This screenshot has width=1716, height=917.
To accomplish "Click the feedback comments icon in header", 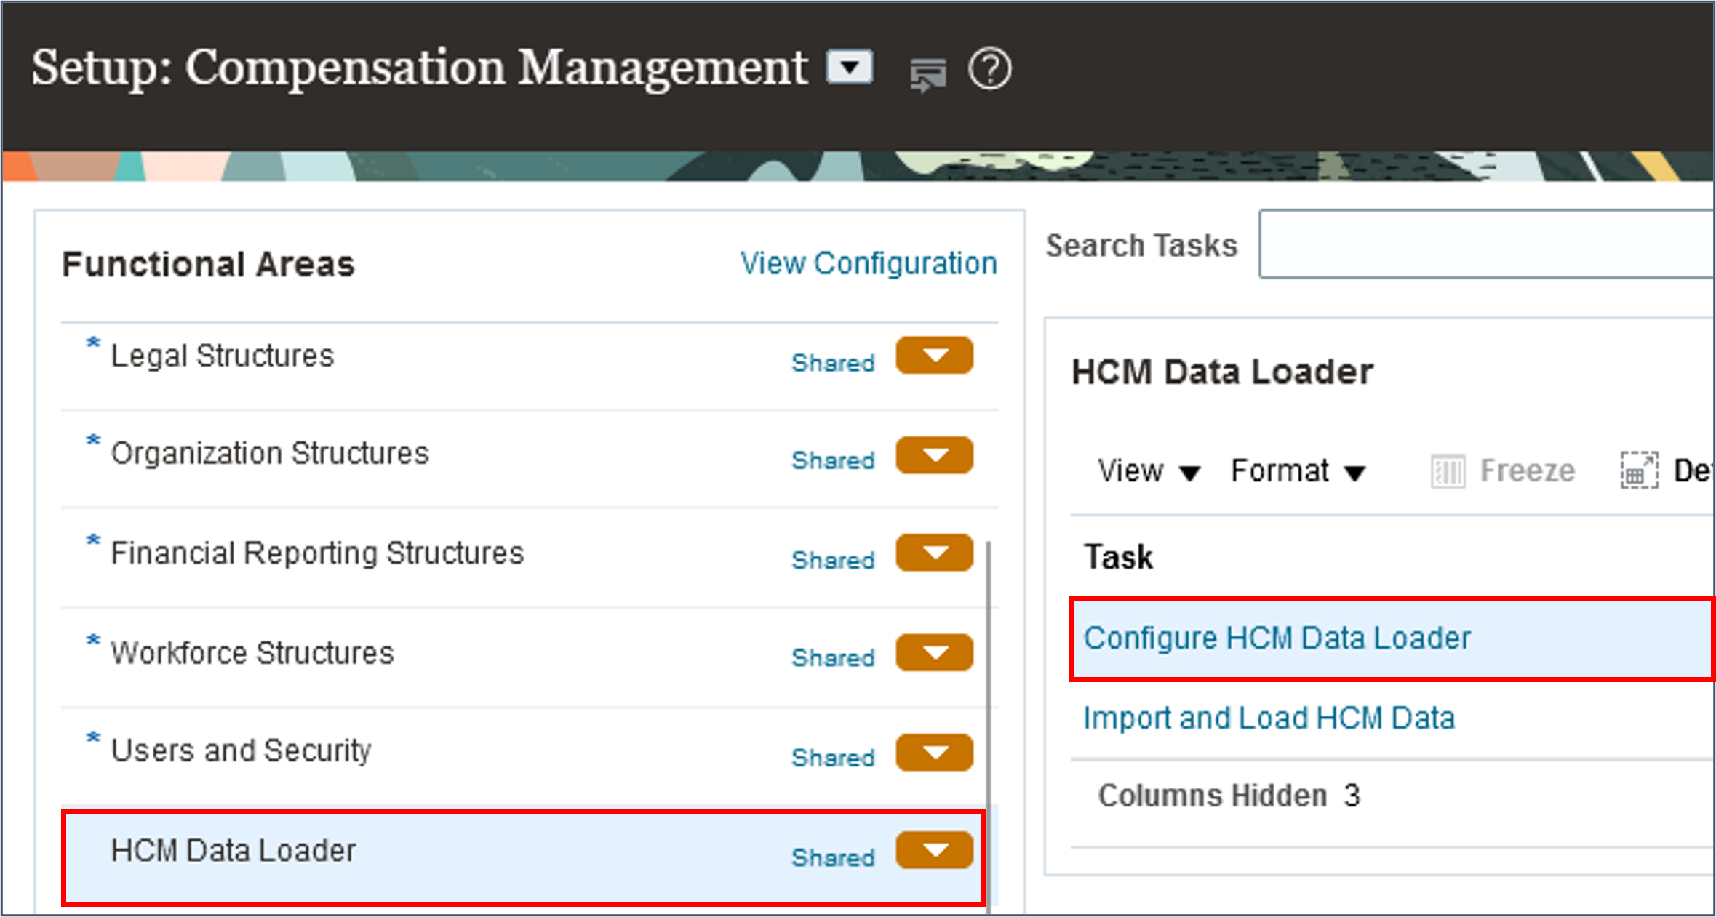I will click(928, 74).
